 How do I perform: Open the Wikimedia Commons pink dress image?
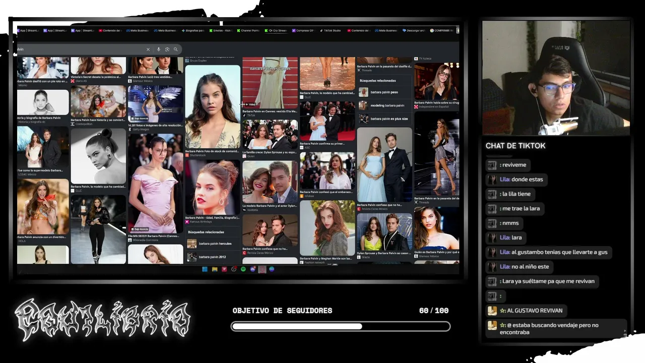pyautogui.click(x=155, y=184)
